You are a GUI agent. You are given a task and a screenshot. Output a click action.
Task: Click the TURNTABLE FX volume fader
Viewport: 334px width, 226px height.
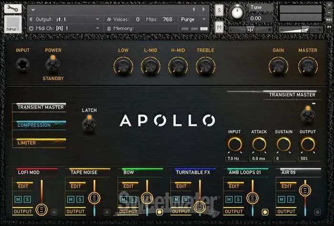[x=199, y=206]
